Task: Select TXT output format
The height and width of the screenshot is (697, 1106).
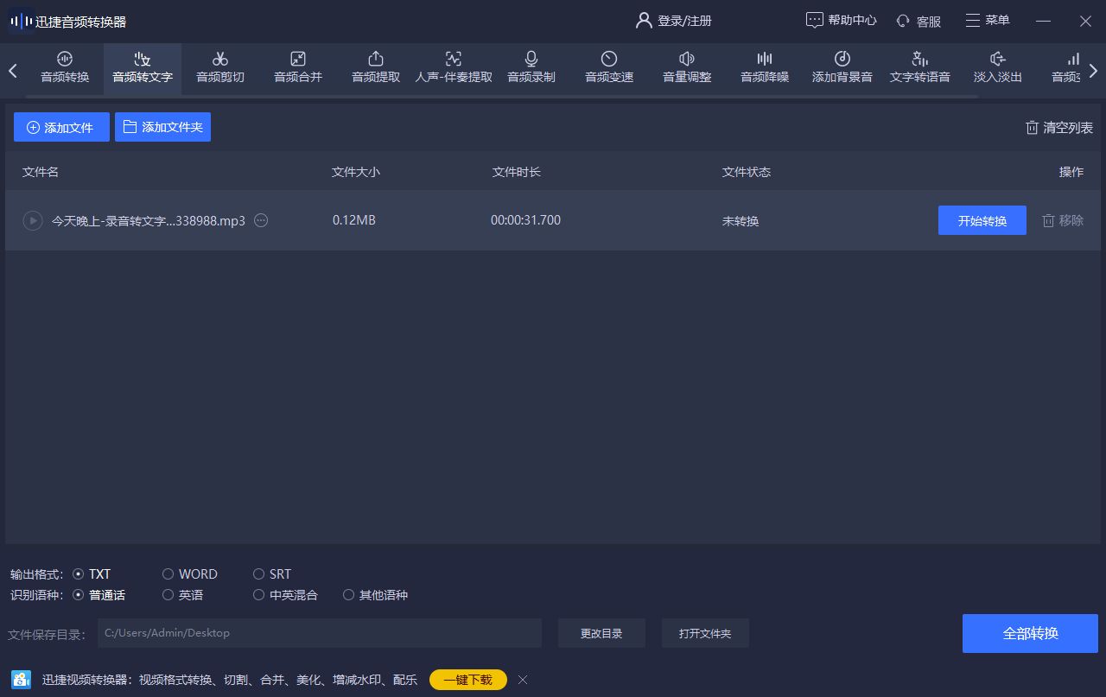Action: coord(92,573)
